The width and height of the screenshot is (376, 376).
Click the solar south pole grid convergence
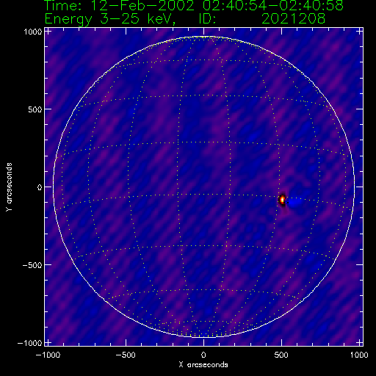[203, 337]
